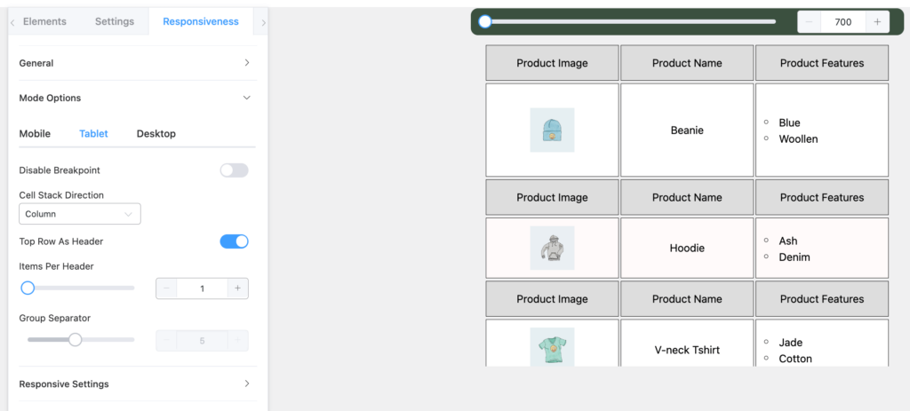Click the preview width field showing 700

[x=842, y=22]
